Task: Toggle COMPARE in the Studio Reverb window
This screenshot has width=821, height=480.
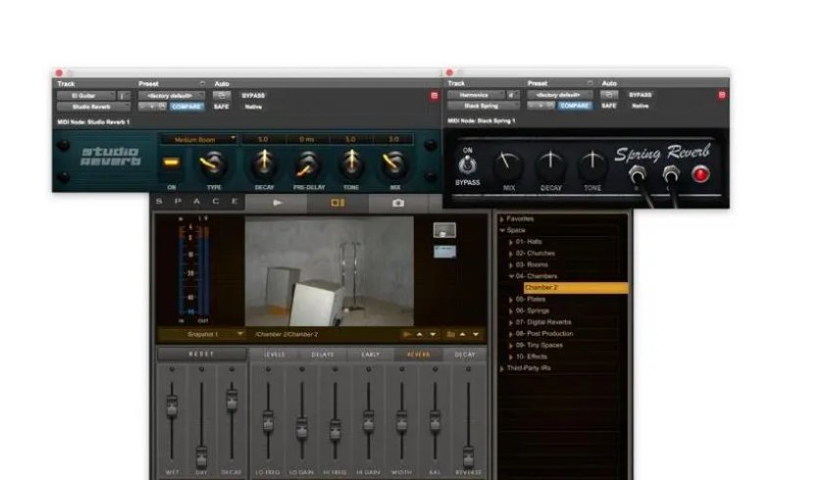Action: [x=186, y=107]
